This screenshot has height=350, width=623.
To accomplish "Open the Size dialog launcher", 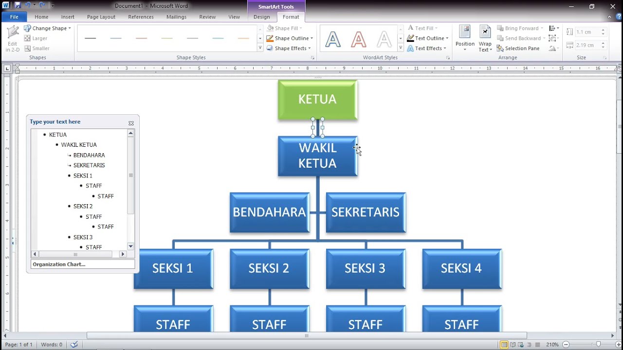I will pyautogui.click(x=605, y=58).
